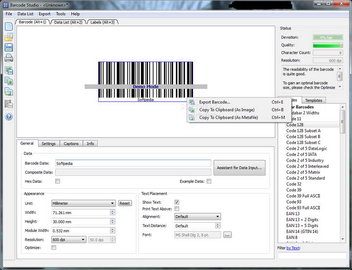Image resolution: width=352 pixels, height=270 pixels.
Task: Click Assistant for Data Input... button
Action: [239, 168]
